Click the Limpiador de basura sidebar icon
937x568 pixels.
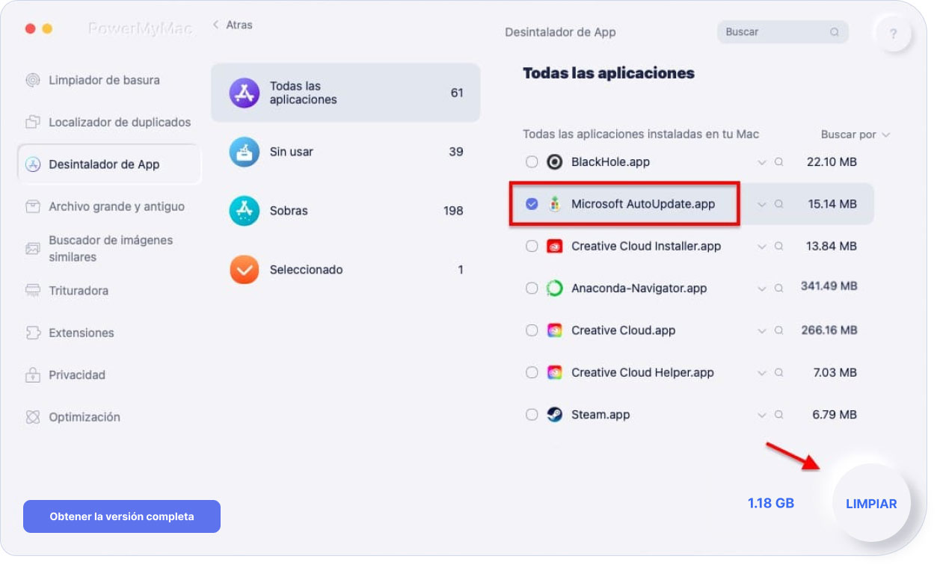click(33, 80)
